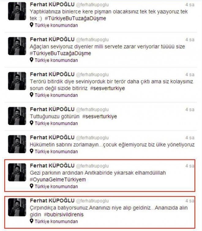This screenshot has height=231, width=202.
Task: Click 4 sa timestamp on Hükümetin sabrını tweet
Action: (190, 138)
